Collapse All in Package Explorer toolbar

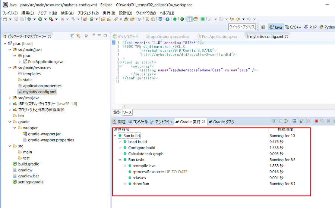[x=72, y=36]
